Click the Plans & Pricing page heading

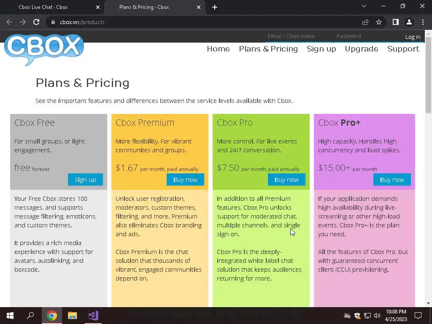[x=83, y=83]
